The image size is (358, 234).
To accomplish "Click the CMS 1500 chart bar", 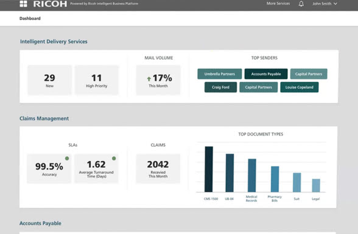I will coord(209,170).
